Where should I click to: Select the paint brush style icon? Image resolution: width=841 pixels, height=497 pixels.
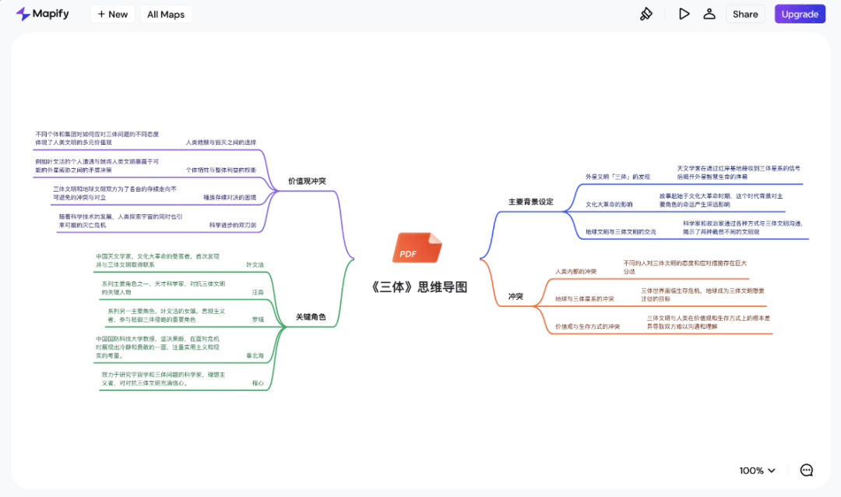coord(646,13)
